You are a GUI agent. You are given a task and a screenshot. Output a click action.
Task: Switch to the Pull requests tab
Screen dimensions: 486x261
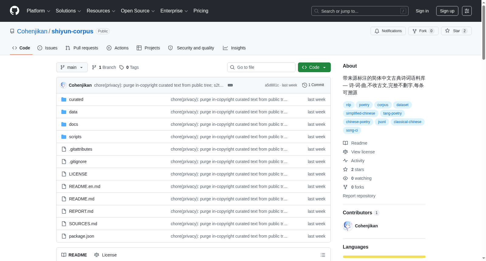pos(82,48)
